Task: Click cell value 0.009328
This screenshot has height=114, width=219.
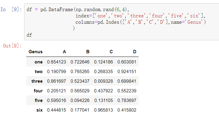Action: point(104,81)
